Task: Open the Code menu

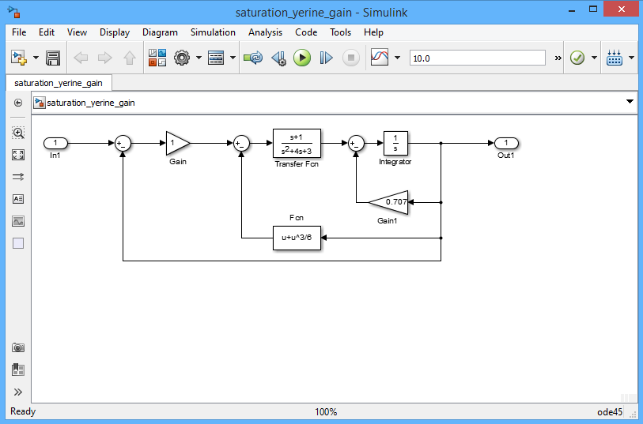Action: point(306,32)
